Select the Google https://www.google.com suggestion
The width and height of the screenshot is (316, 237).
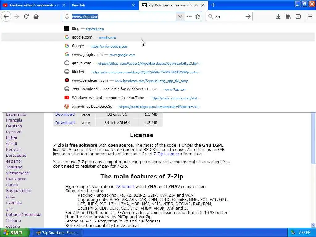click(158, 46)
